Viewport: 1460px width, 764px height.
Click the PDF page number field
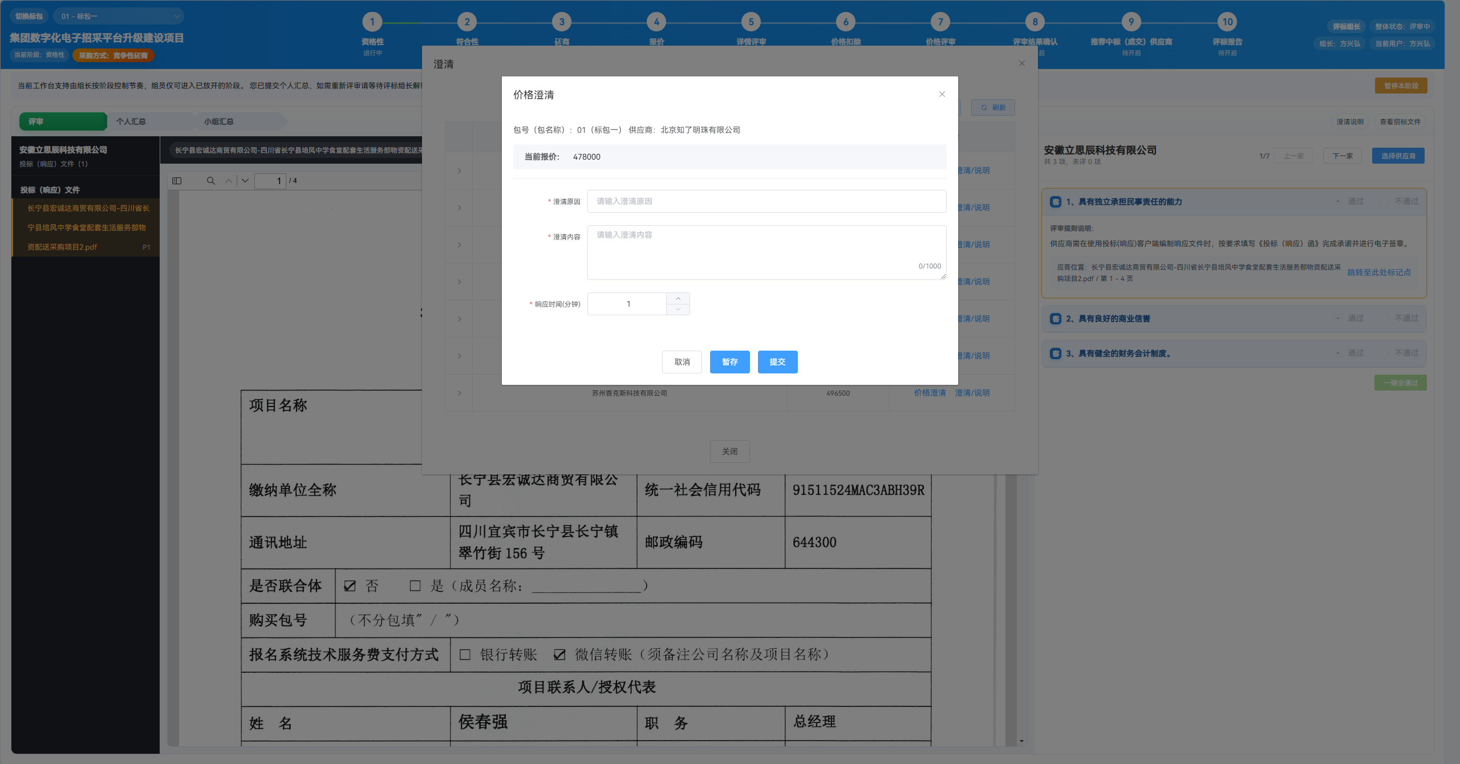pyautogui.click(x=270, y=181)
